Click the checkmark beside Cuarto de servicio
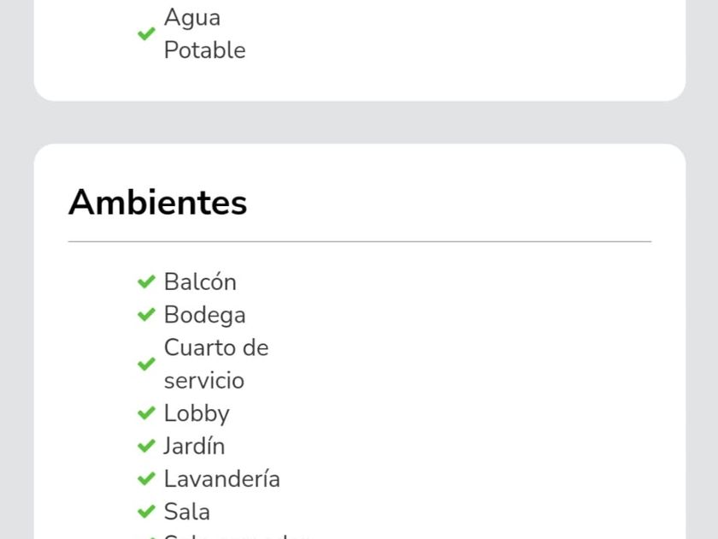The height and width of the screenshot is (539, 718). [146, 364]
